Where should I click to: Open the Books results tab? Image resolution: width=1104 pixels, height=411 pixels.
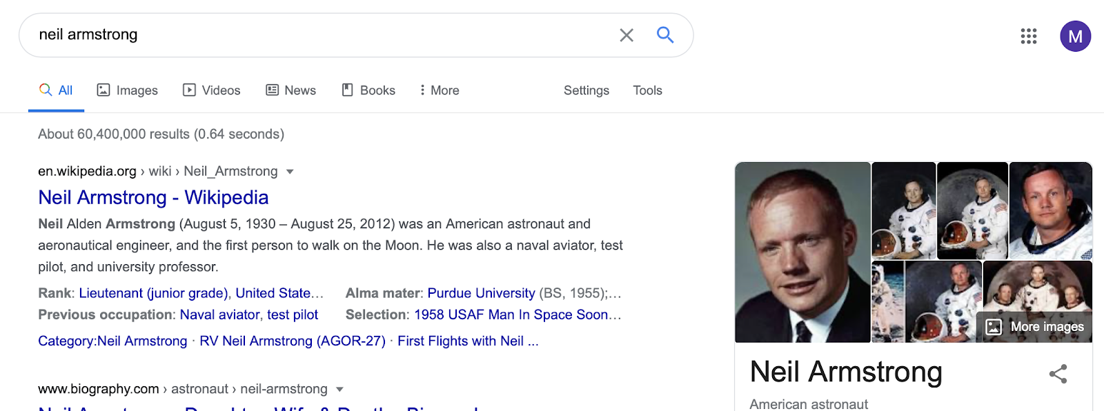click(x=368, y=90)
